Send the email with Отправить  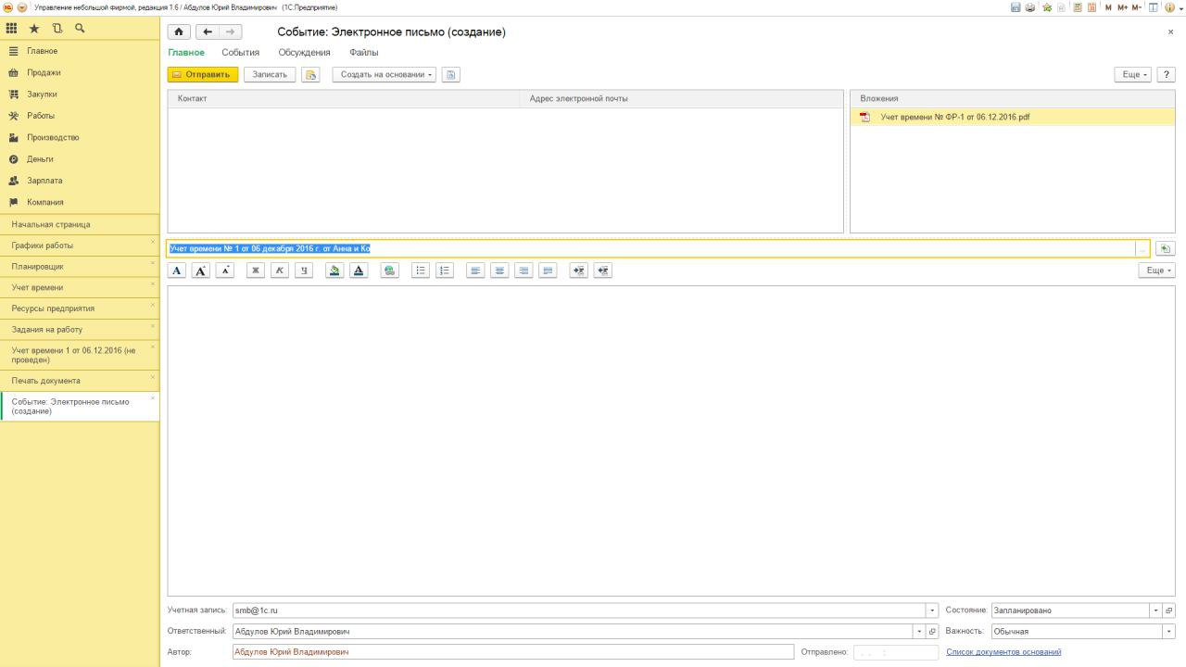tap(203, 75)
